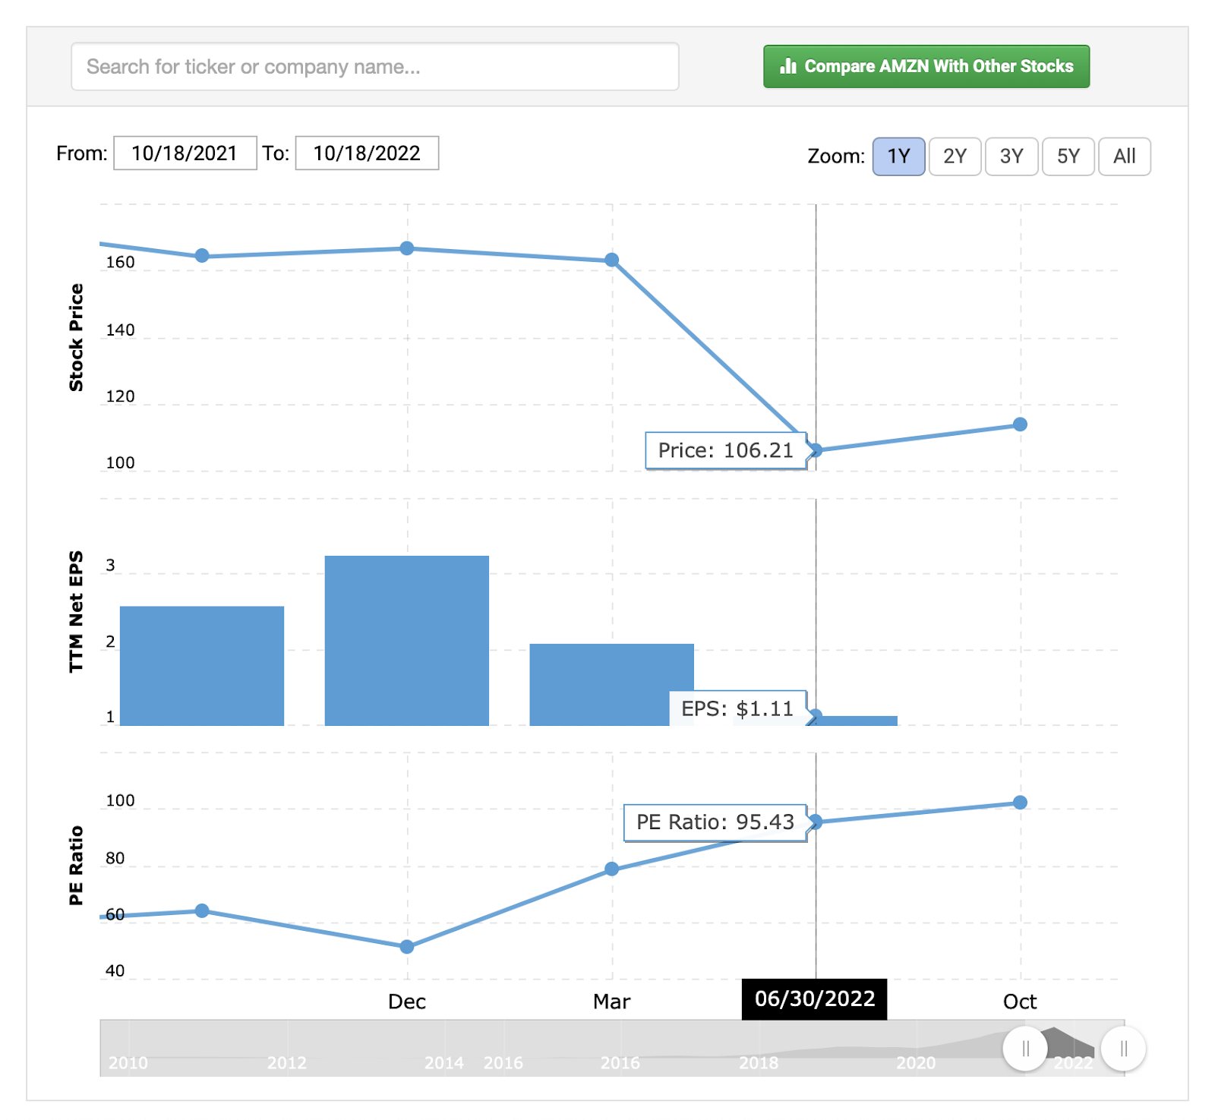
Task: Click the To date field
Action: coord(367,153)
